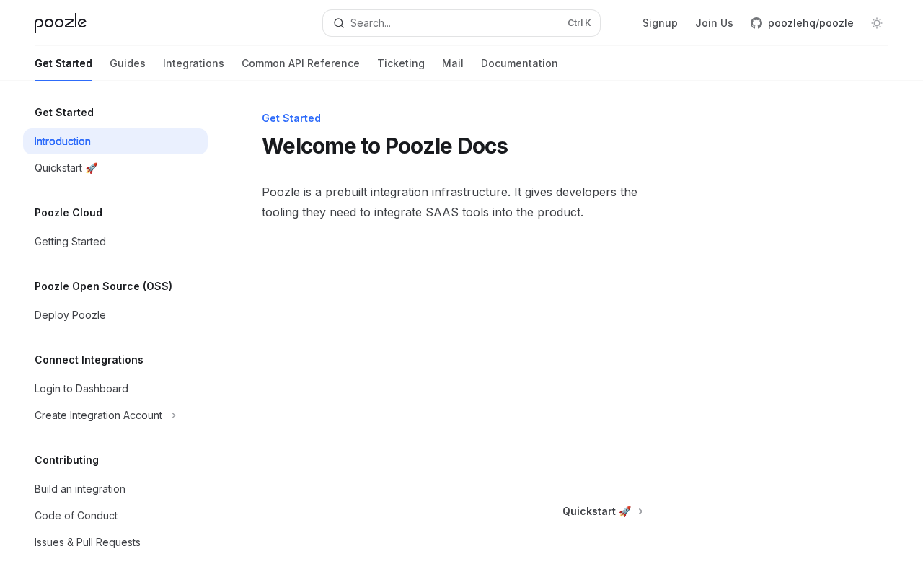The height and width of the screenshot is (577, 923).
Task: Expand Create Integration Account chevron
Action: coord(174,415)
